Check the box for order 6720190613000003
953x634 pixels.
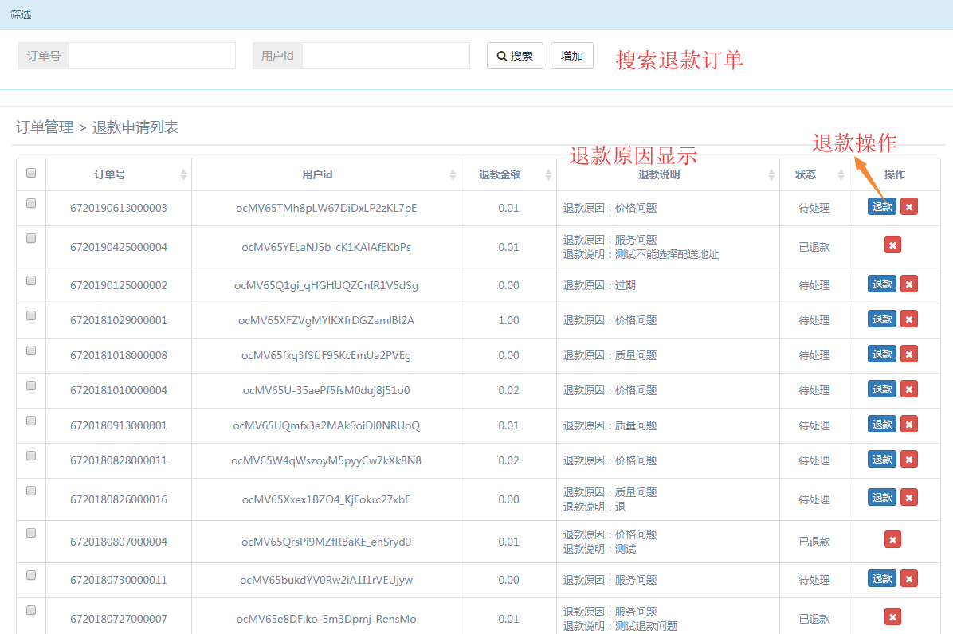tap(31, 203)
